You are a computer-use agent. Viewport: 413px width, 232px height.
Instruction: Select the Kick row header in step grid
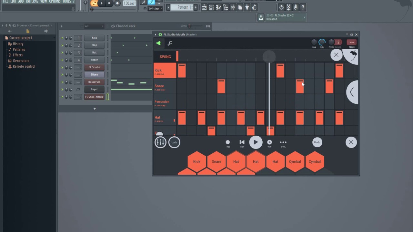(x=165, y=71)
